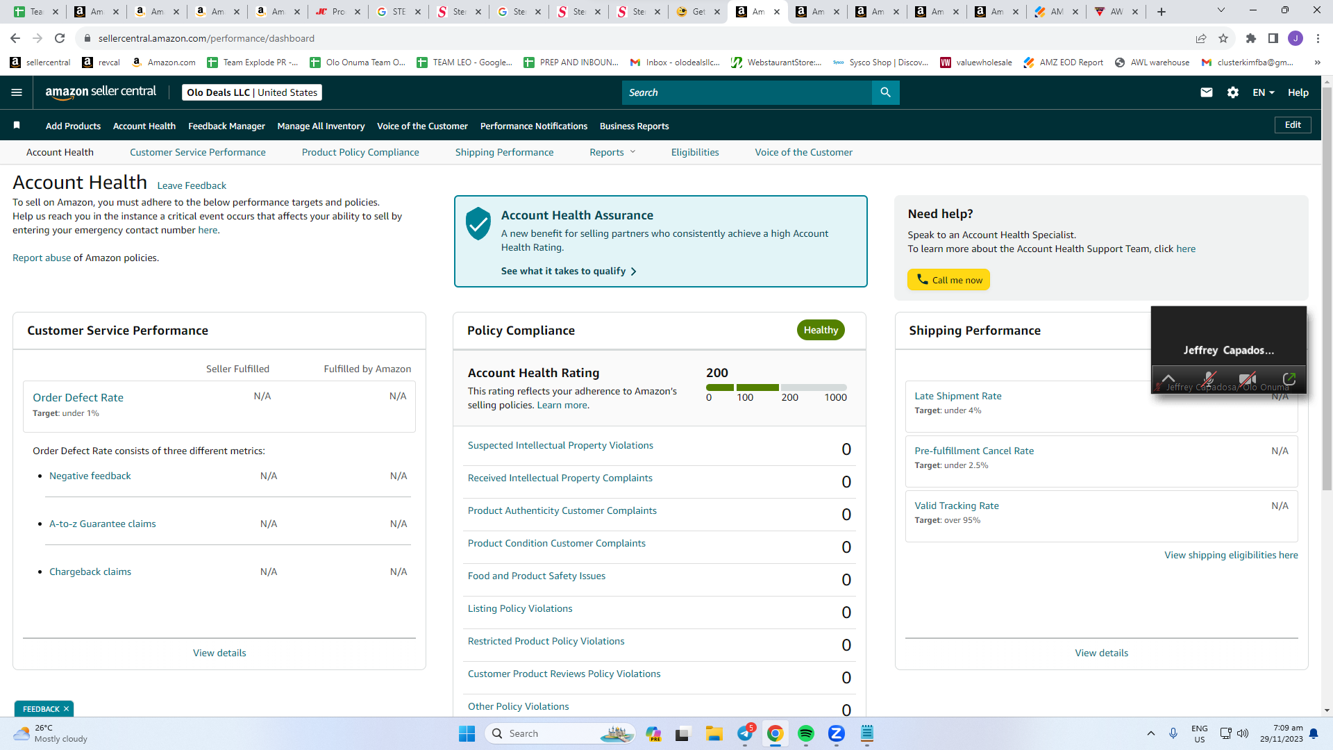Show more bookmarks with the overflow chevron
This screenshot has height=750, width=1333.
coord(1317,62)
